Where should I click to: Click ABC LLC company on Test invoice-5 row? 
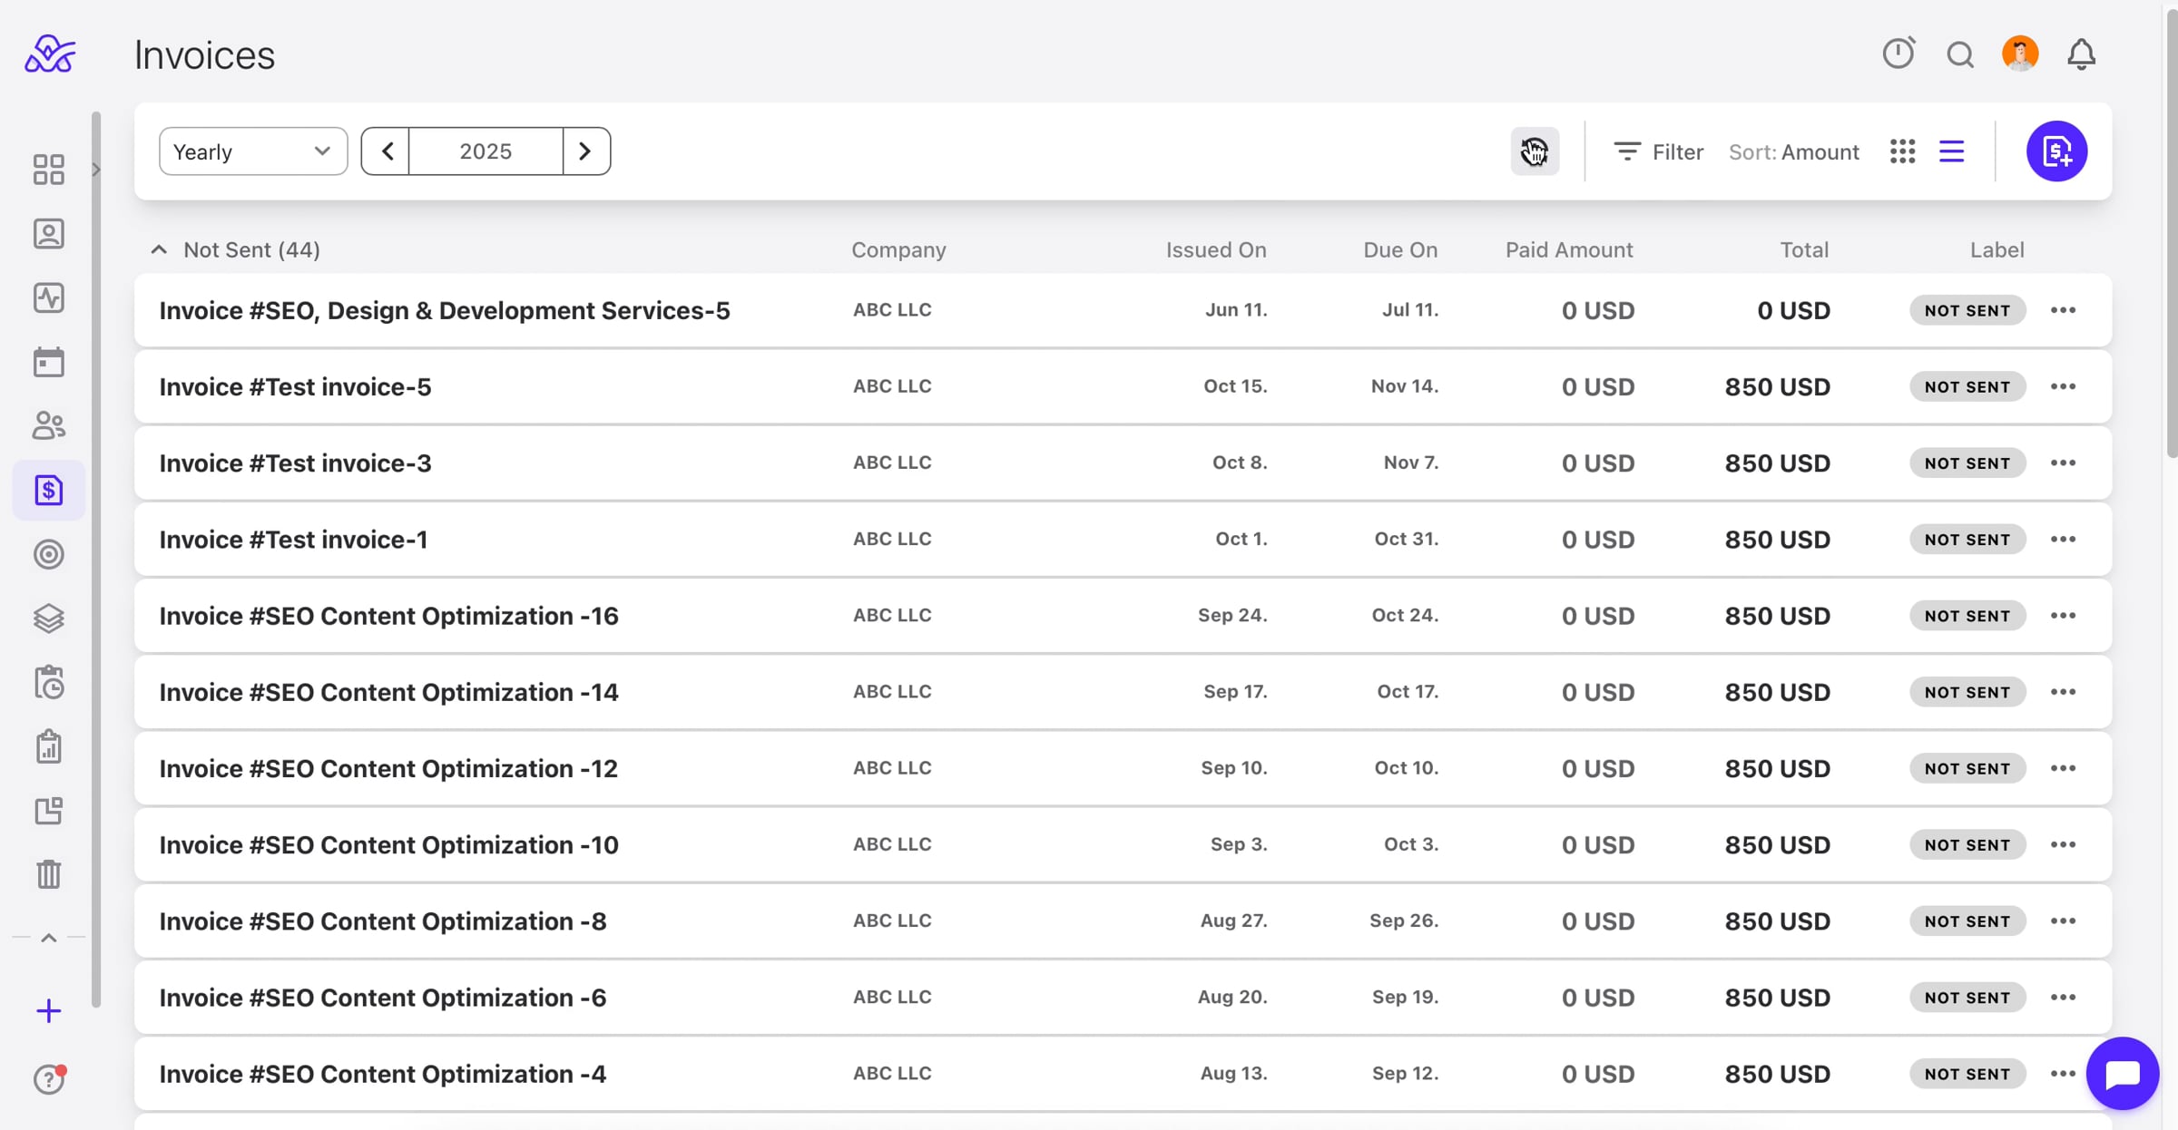(892, 386)
